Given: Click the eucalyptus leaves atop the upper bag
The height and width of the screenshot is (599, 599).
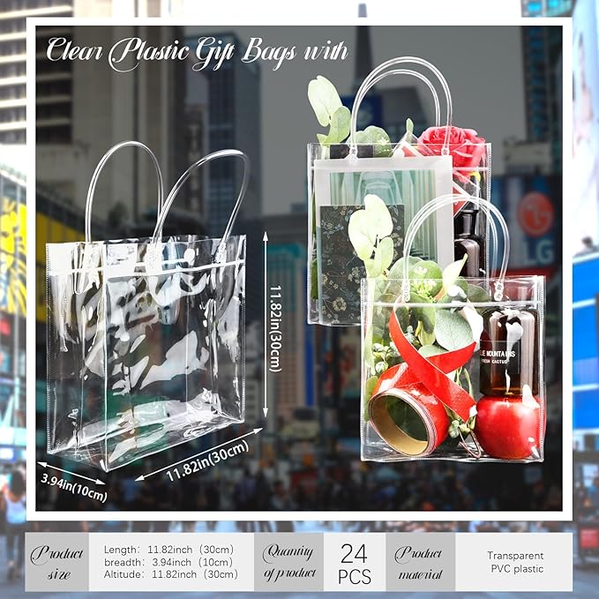Looking at the screenshot, I should (329, 110).
